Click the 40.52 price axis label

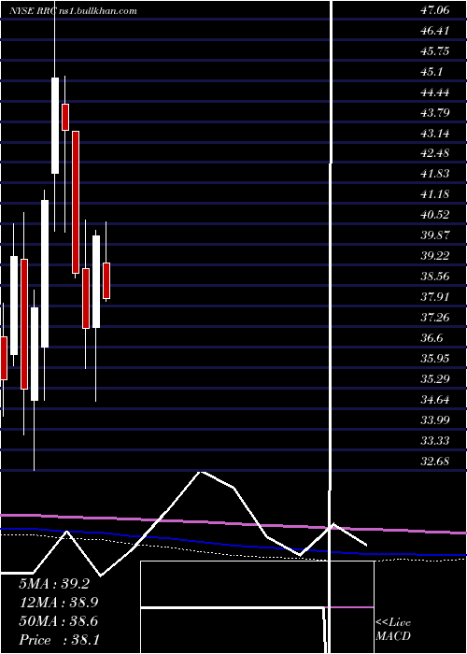[x=435, y=215]
